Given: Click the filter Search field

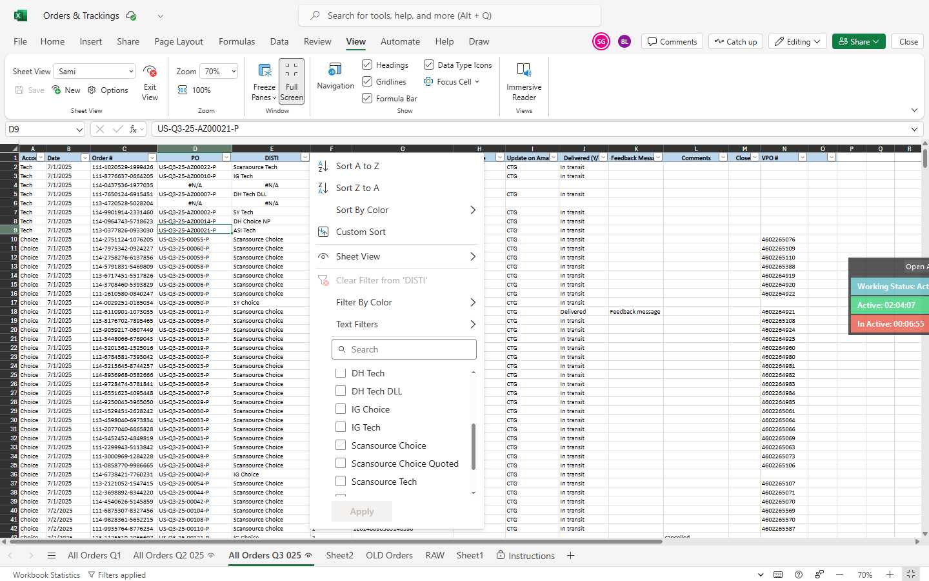Looking at the screenshot, I should pyautogui.click(x=404, y=349).
